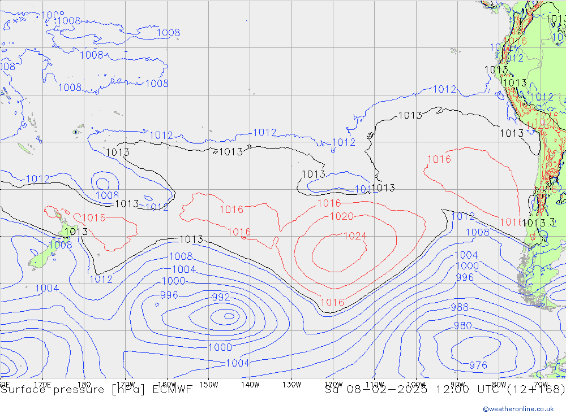
Task: Click the 150W longitude label
Action: [x=209, y=385]
